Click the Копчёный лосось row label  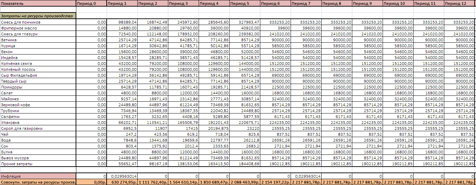[x=38, y=69]
